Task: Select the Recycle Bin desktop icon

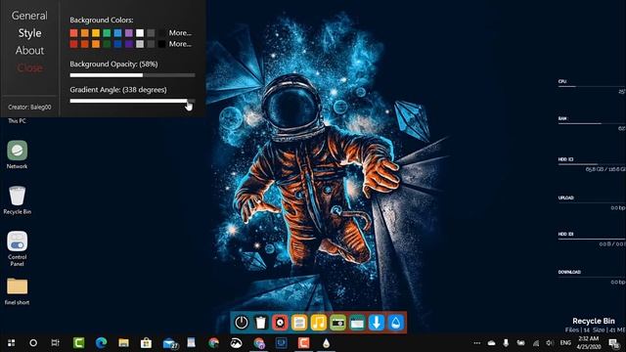Action: click(x=18, y=200)
